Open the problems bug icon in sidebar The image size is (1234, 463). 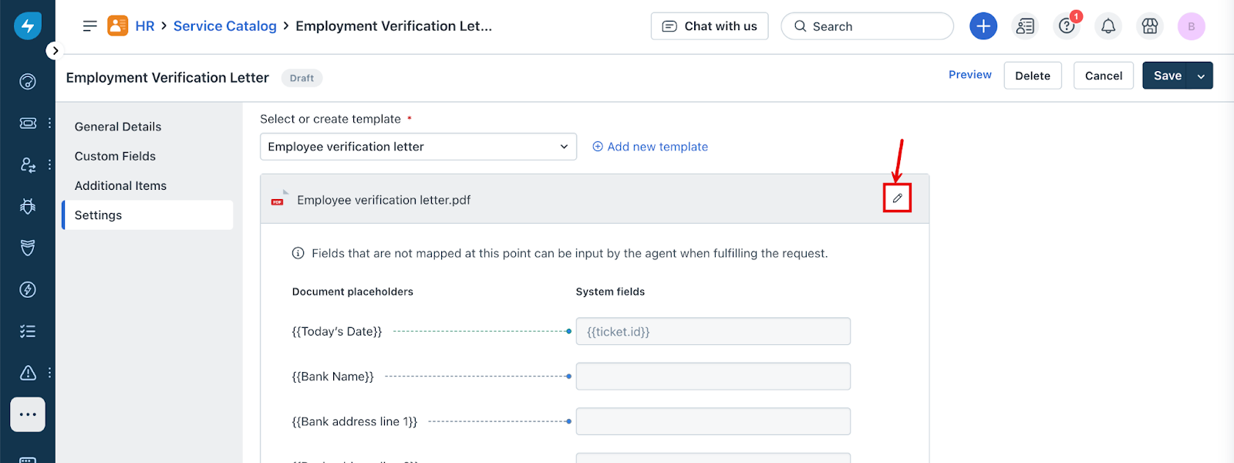coord(28,206)
